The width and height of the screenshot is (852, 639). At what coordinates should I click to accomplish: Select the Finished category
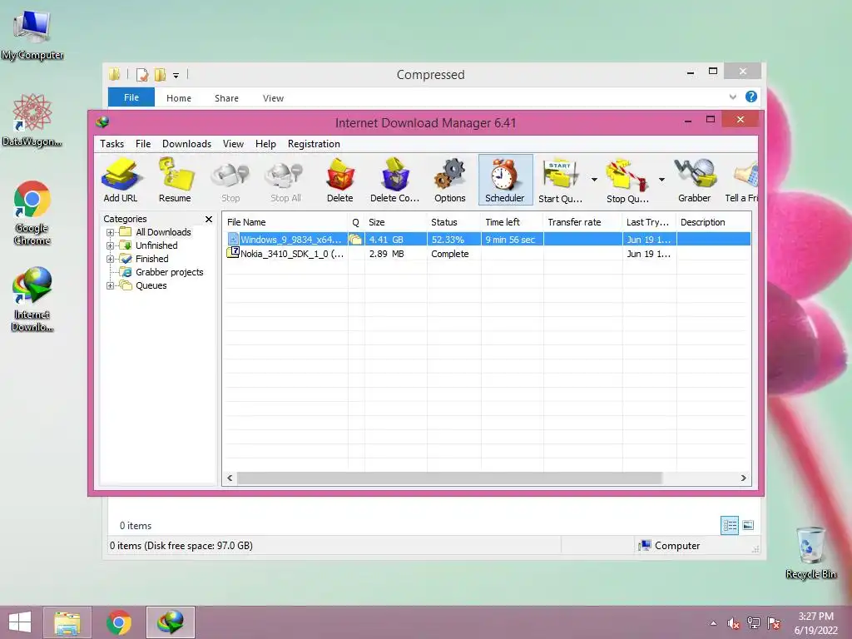152,260
